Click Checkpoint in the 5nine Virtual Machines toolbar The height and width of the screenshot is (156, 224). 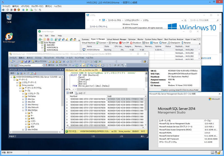point(174,43)
